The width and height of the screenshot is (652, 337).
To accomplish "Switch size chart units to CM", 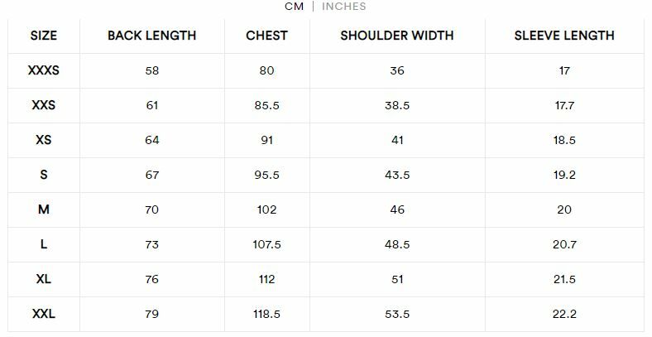I will click(x=295, y=7).
